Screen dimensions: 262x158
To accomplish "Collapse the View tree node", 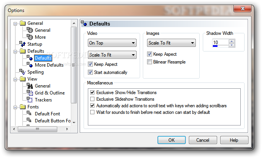I will point(15,79).
